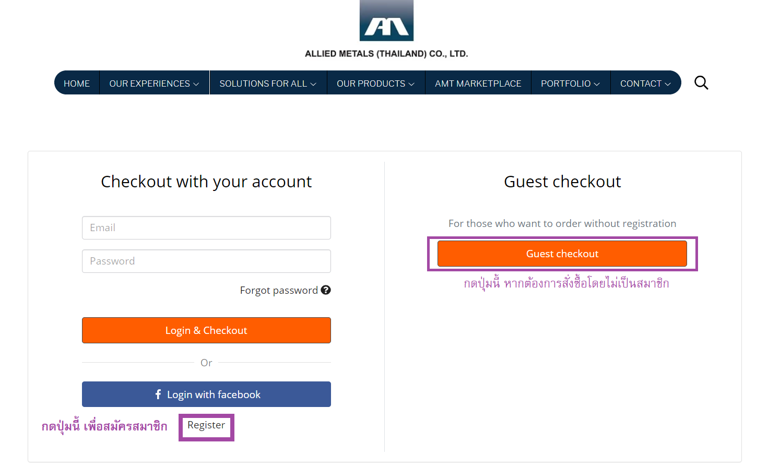Screen dimensions: 768x467
Task: Click the Login with facebook button
Action: click(x=206, y=394)
